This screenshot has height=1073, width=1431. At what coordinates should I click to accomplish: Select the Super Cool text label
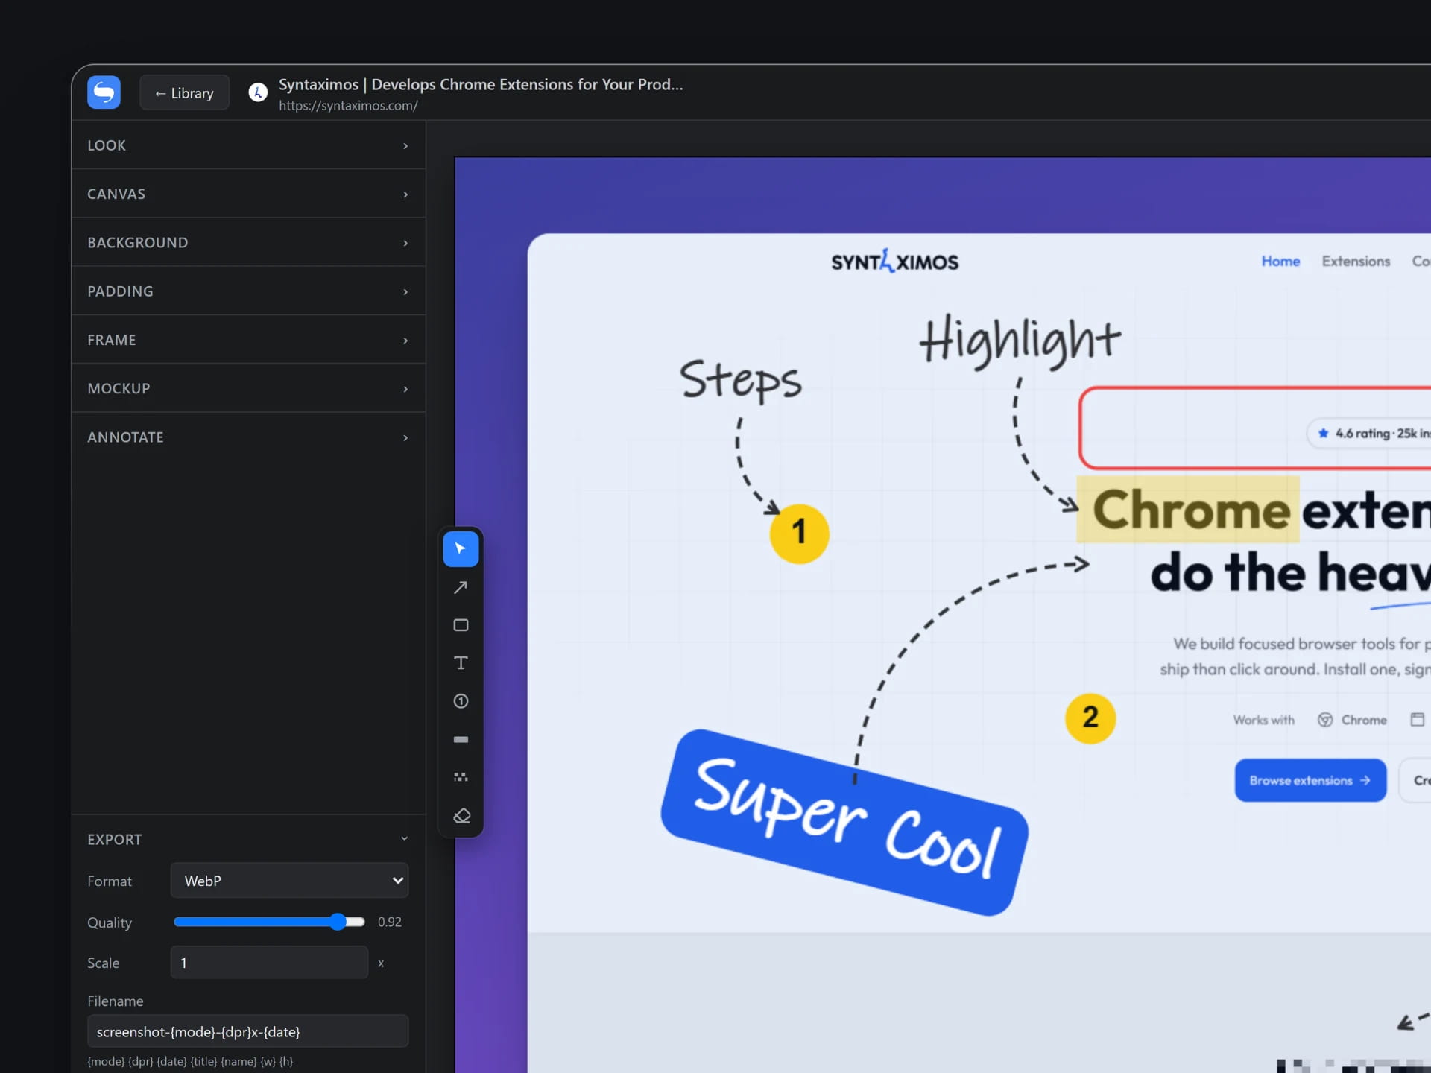pos(844,822)
